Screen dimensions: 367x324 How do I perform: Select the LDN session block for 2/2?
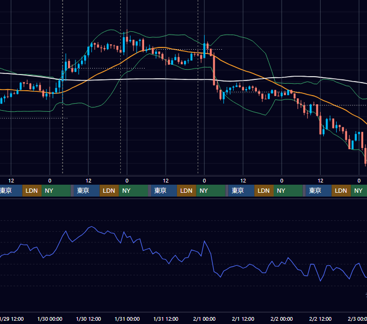[341, 191]
